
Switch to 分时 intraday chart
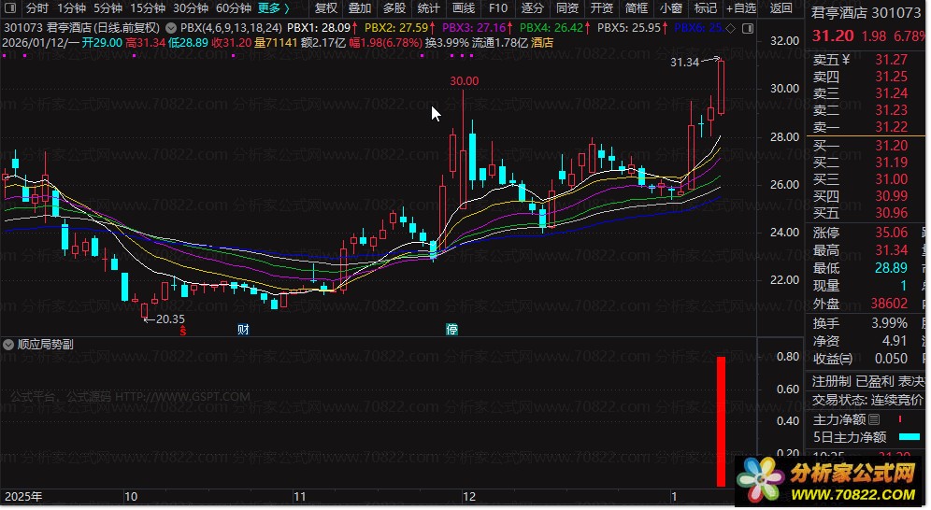click(x=36, y=8)
